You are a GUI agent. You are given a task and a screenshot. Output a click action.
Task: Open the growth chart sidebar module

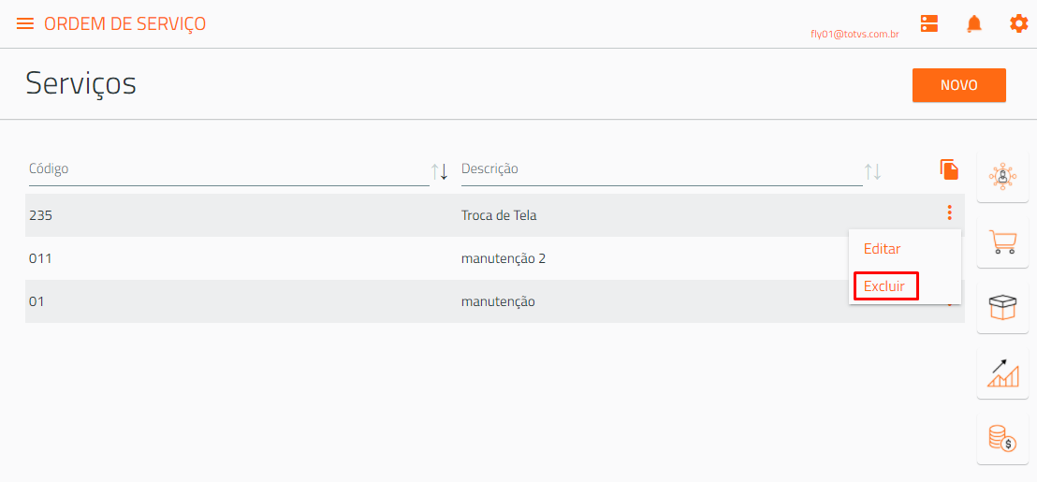click(x=1002, y=373)
